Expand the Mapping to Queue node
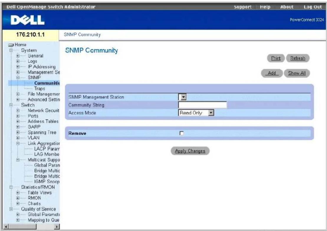This screenshot has width=327, height=231. 18,220
